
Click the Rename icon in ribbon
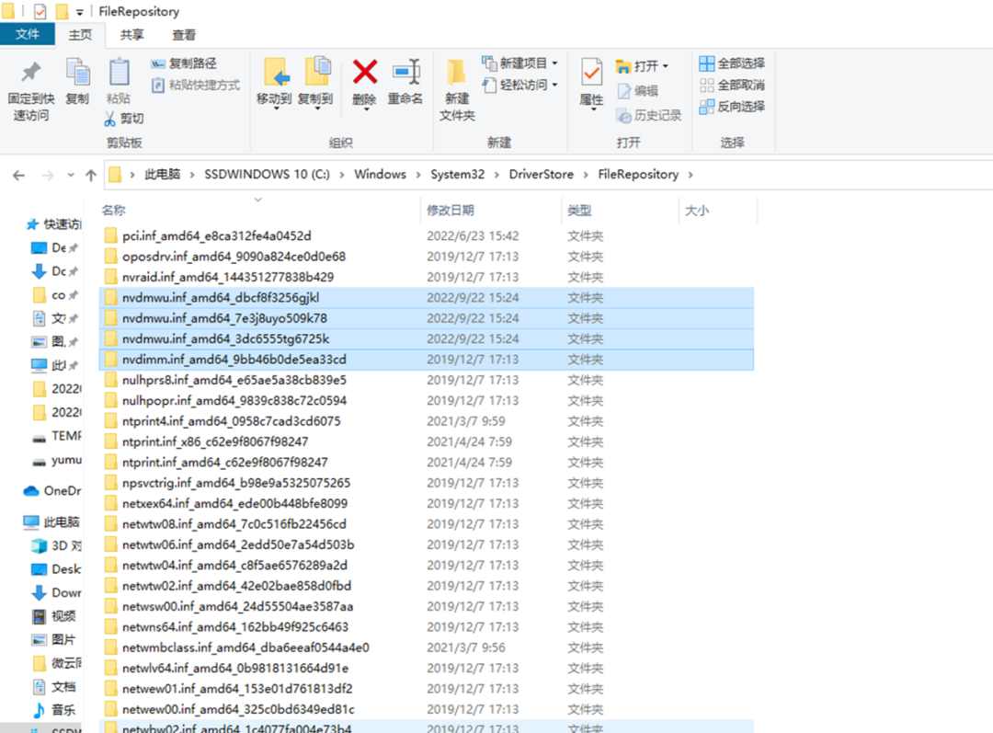[x=405, y=74]
